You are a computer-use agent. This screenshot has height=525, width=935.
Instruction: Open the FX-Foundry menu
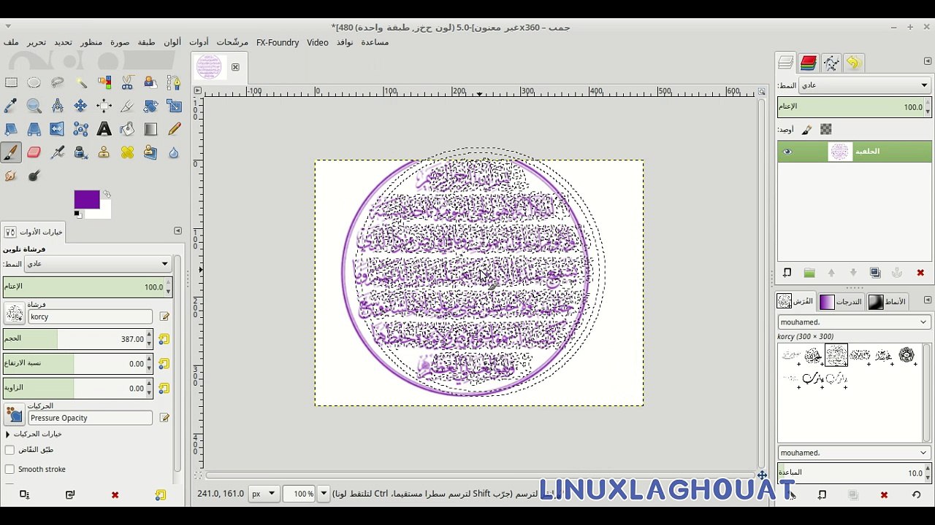click(278, 42)
